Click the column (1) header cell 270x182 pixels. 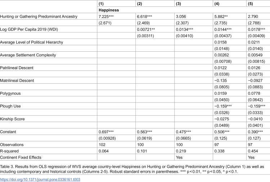pyautogui.click(x=116, y=4)
